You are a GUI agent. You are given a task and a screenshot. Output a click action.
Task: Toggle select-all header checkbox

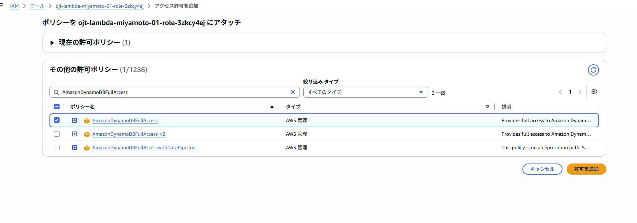tap(57, 106)
